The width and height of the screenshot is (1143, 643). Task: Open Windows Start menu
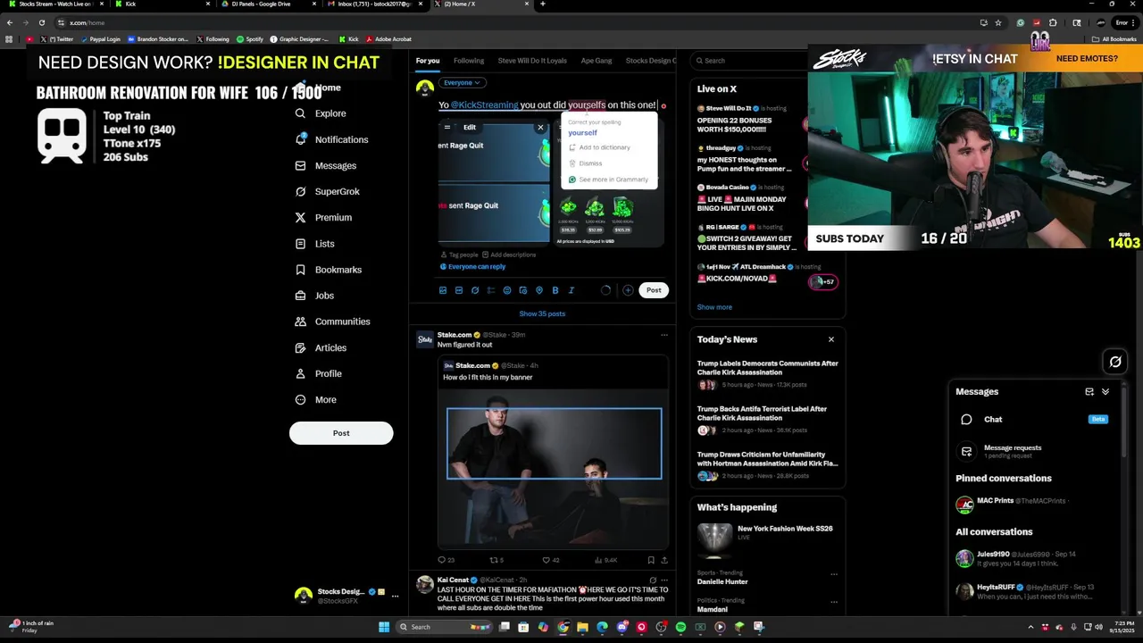point(384,627)
